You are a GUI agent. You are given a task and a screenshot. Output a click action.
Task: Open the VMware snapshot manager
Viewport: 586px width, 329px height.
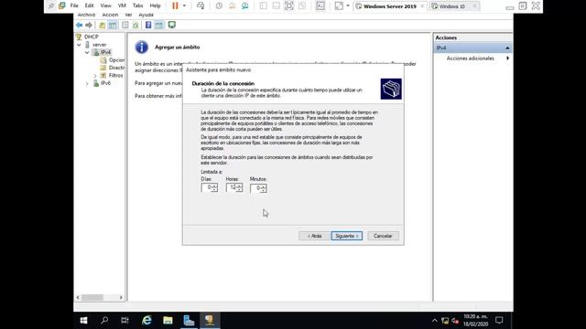tap(245, 5)
